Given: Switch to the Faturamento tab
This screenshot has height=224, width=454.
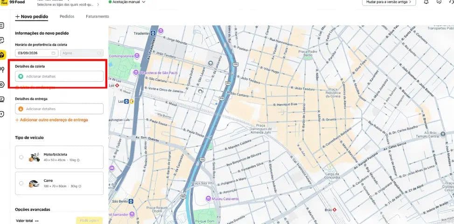Looking at the screenshot, I should pos(97,16).
